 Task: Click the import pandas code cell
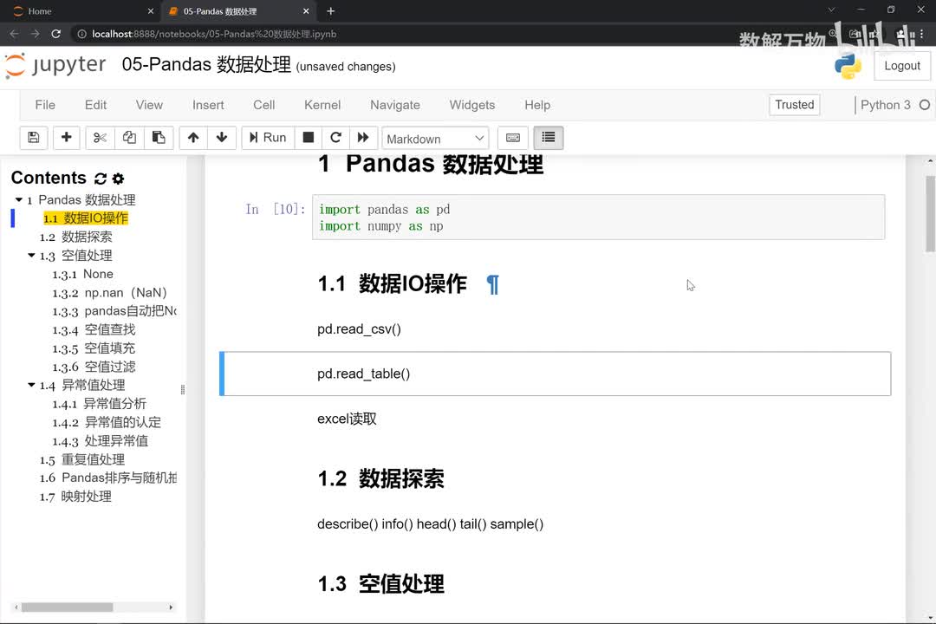[x=598, y=218]
